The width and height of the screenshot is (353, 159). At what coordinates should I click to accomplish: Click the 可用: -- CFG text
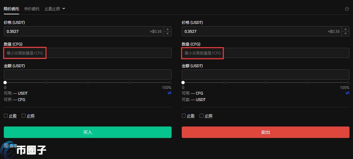click(193, 93)
